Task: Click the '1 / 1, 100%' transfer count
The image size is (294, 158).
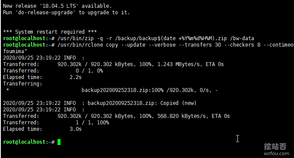Action: coord(92,123)
